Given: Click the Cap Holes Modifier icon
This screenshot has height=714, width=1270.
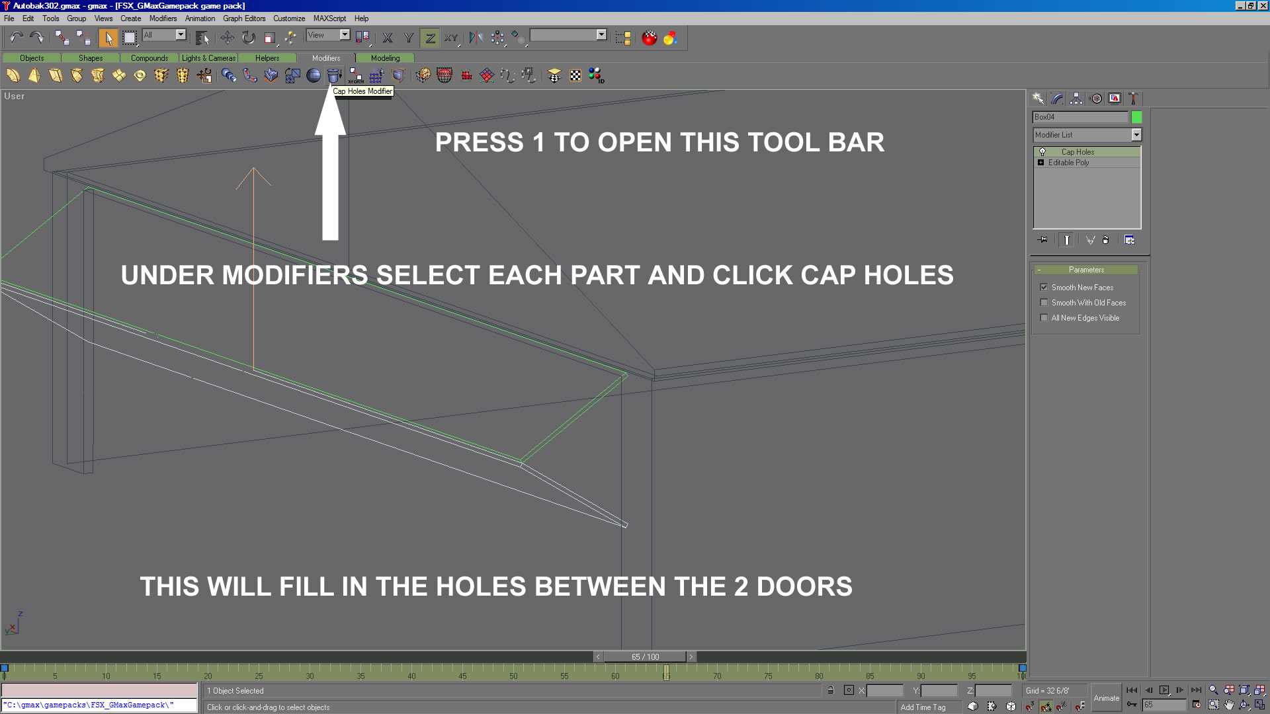Looking at the screenshot, I should 334,75.
